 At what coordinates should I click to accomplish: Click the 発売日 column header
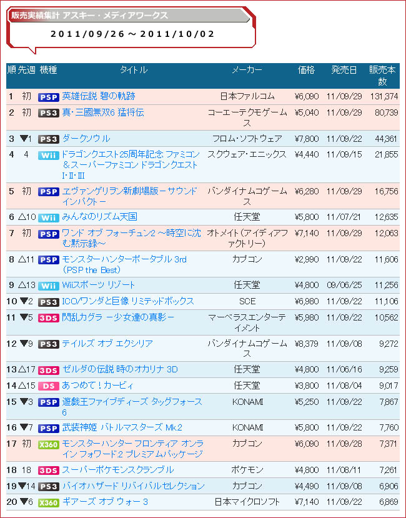click(x=344, y=70)
